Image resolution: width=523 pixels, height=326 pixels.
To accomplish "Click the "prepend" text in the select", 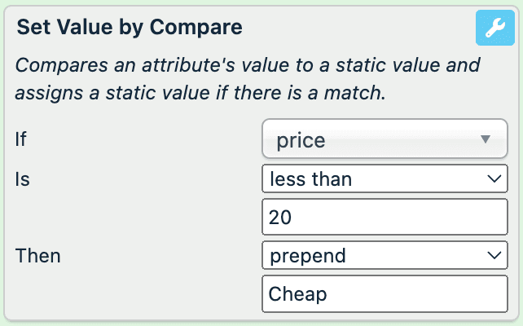I will coord(308,256).
